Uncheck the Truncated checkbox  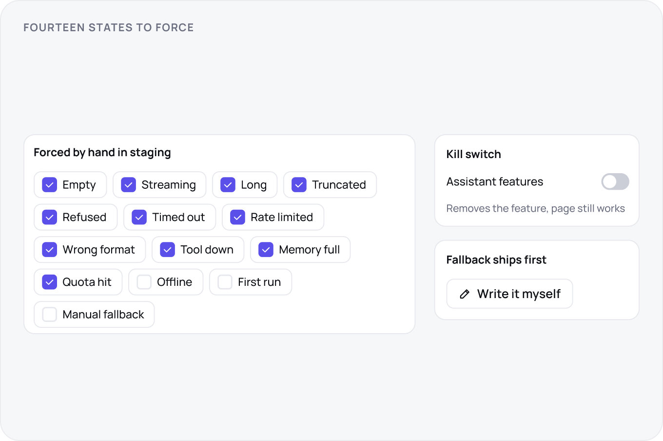click(299, 185)
